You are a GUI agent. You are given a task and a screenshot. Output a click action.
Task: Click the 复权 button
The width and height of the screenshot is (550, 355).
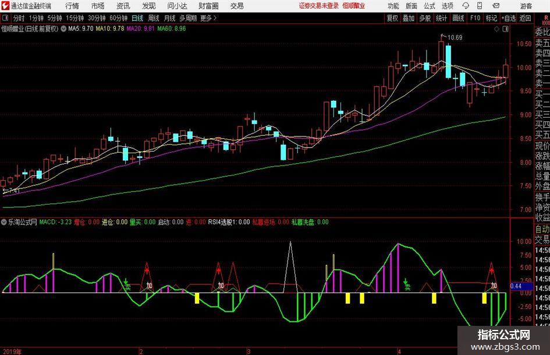[392, 18]
